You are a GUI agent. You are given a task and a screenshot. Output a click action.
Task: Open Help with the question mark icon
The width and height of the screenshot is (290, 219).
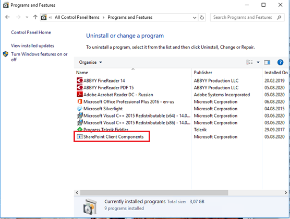[280, 62]
